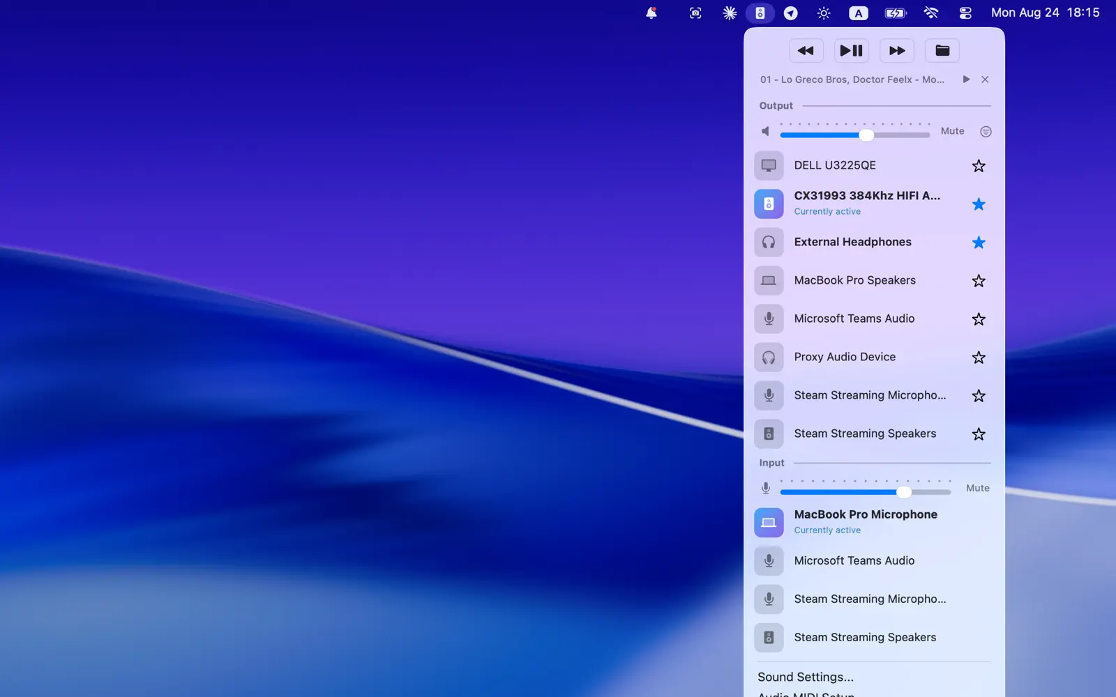Open the notification bell in the menu bar

click(651, 13)
